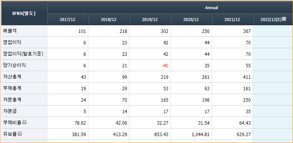This screenshot has height=143, width=293.
Task: Select 매출액 value 101 for 2017/12
Action: (82, 31)
